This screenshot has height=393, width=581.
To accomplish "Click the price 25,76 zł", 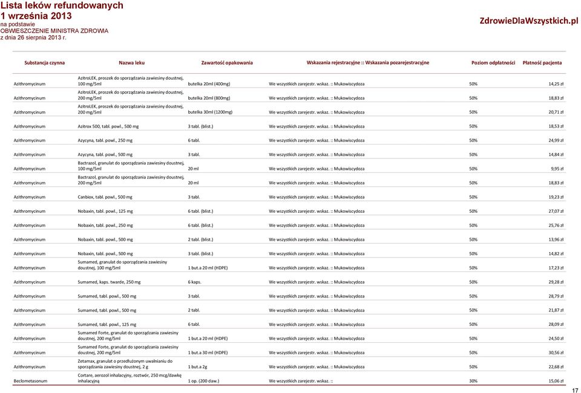I will click(556, 226).
